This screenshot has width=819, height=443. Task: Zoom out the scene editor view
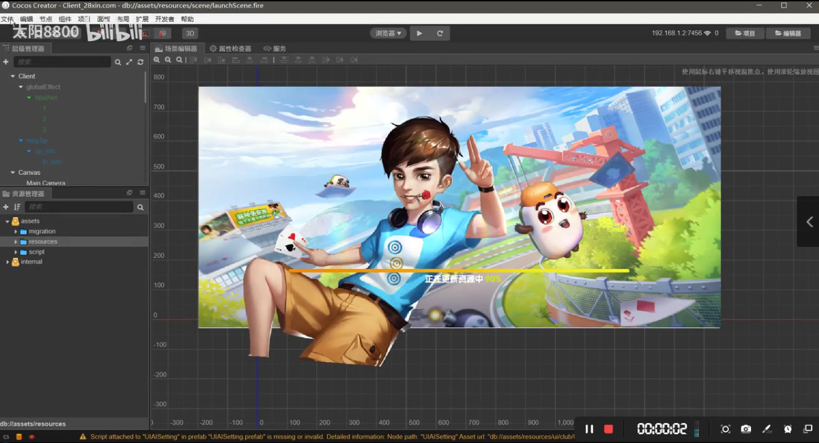(x=168, y=60)
